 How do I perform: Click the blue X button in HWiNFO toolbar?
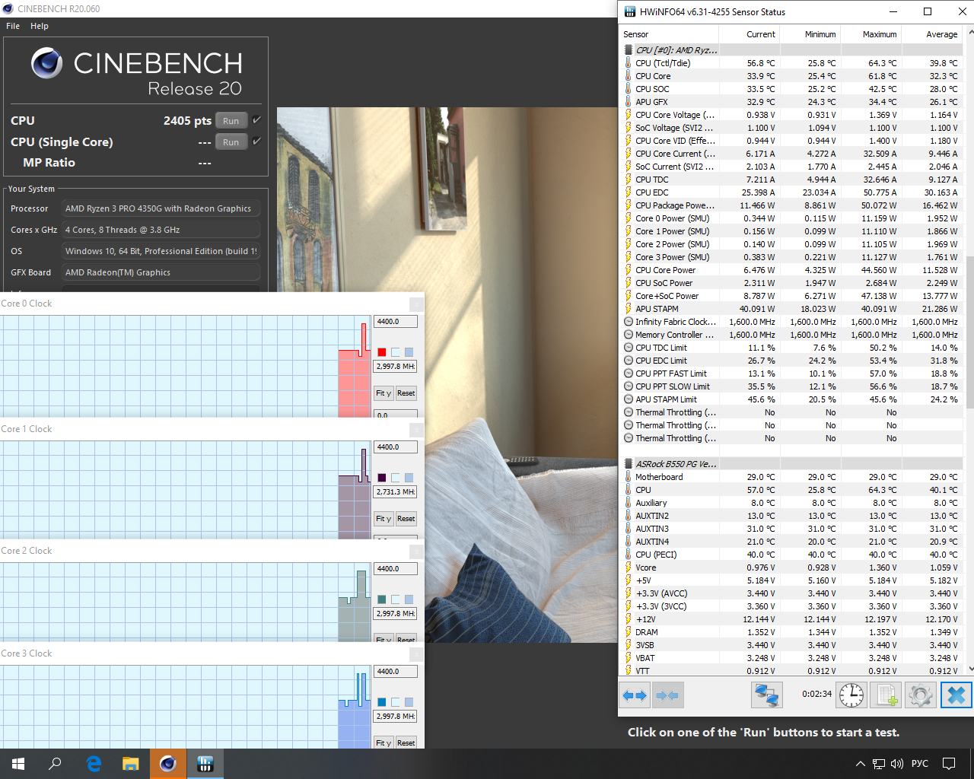pos(956,695)
